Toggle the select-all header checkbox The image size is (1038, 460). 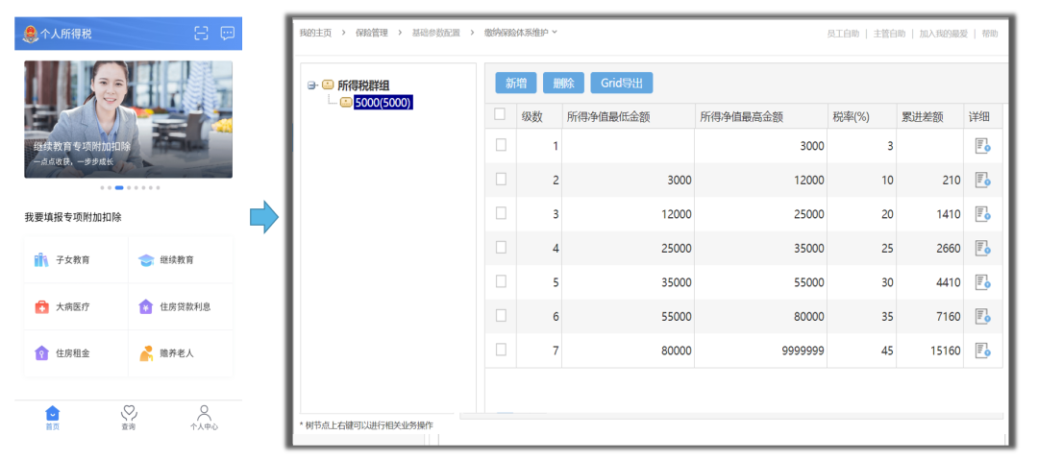click(500, 114)
